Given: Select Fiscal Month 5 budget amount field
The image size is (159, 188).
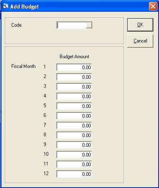Looking at the screenshot, I should tap(74, 106).
